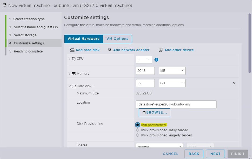The image size is (252, 159).
Task: Click the vertical scrollbar on right
Action: tap(250, 43)
